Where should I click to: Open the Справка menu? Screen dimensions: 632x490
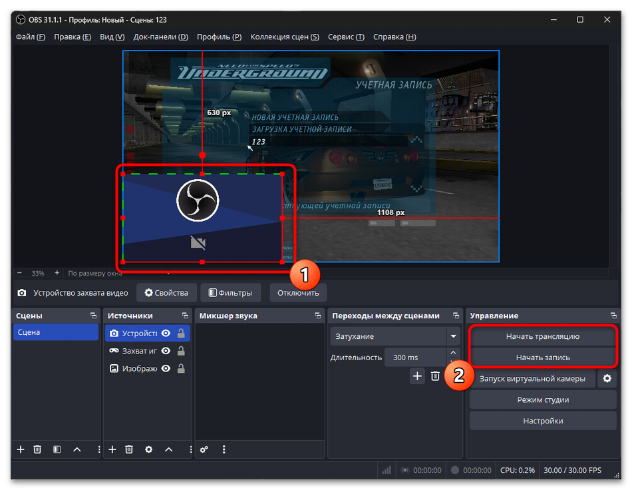395,37
